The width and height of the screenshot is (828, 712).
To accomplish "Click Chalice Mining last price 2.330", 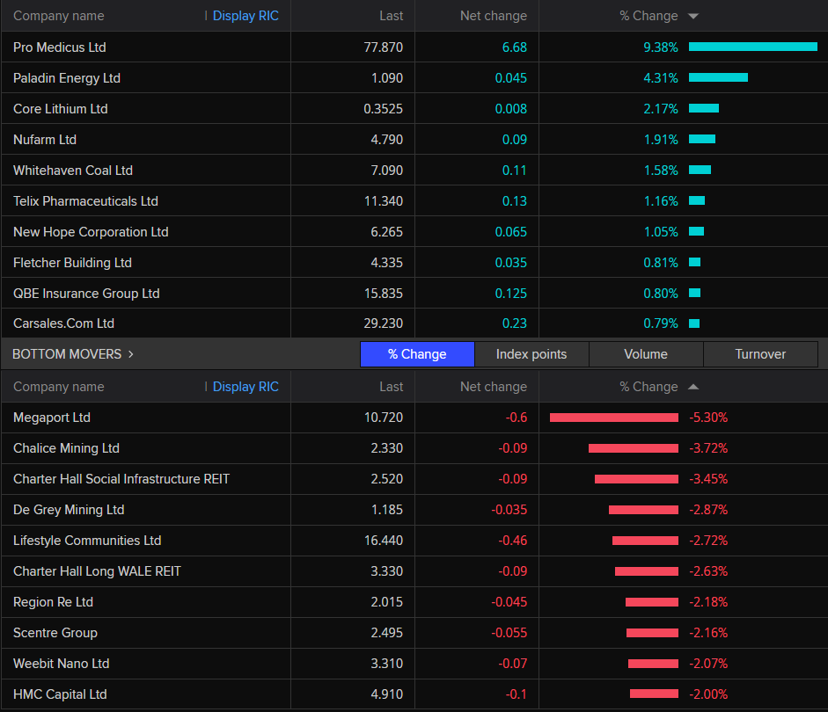I will point(386,448).
